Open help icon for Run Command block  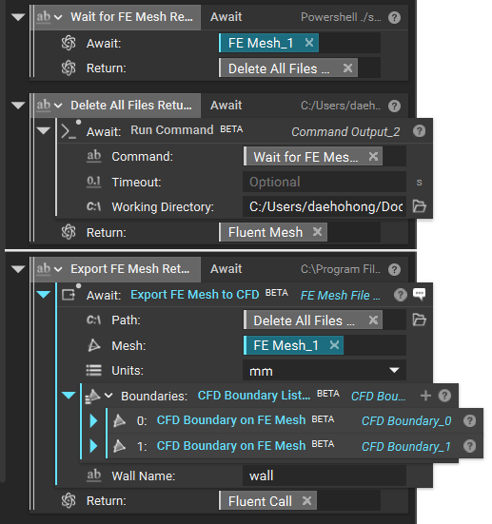419,131
